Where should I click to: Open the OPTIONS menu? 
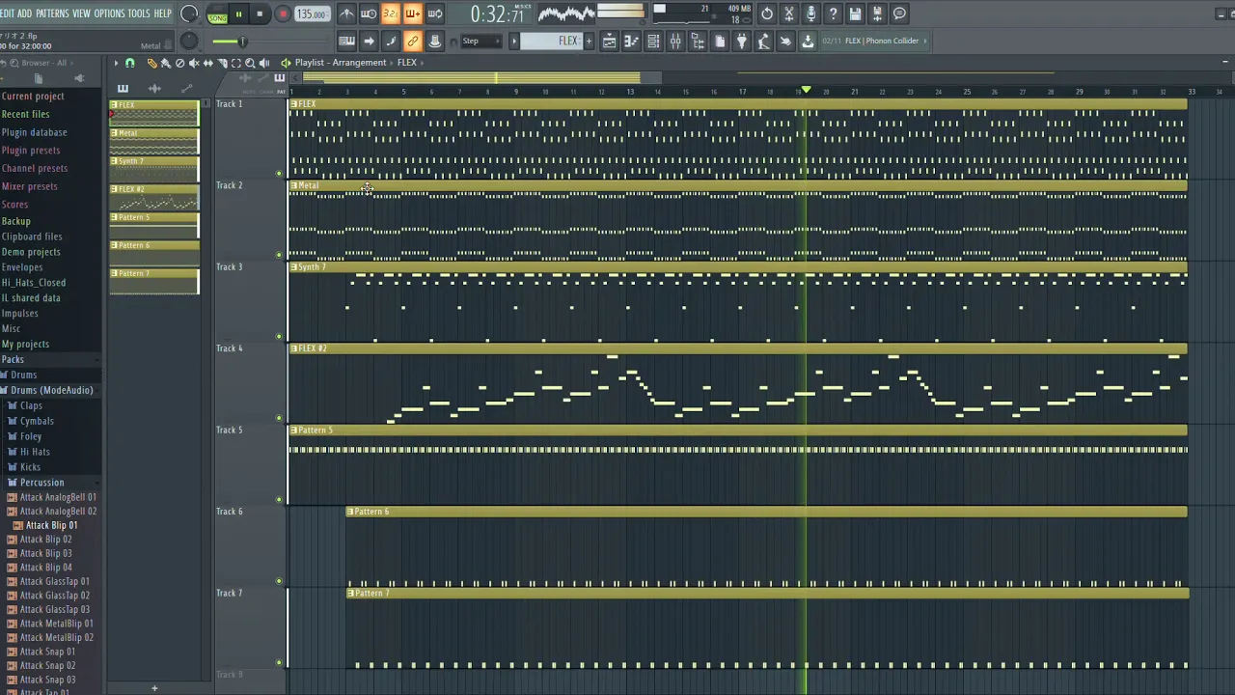click(109, 14)
